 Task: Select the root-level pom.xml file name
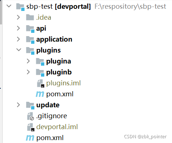point(50,138)
